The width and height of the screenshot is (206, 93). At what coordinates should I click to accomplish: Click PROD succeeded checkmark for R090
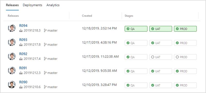point(177,85)
